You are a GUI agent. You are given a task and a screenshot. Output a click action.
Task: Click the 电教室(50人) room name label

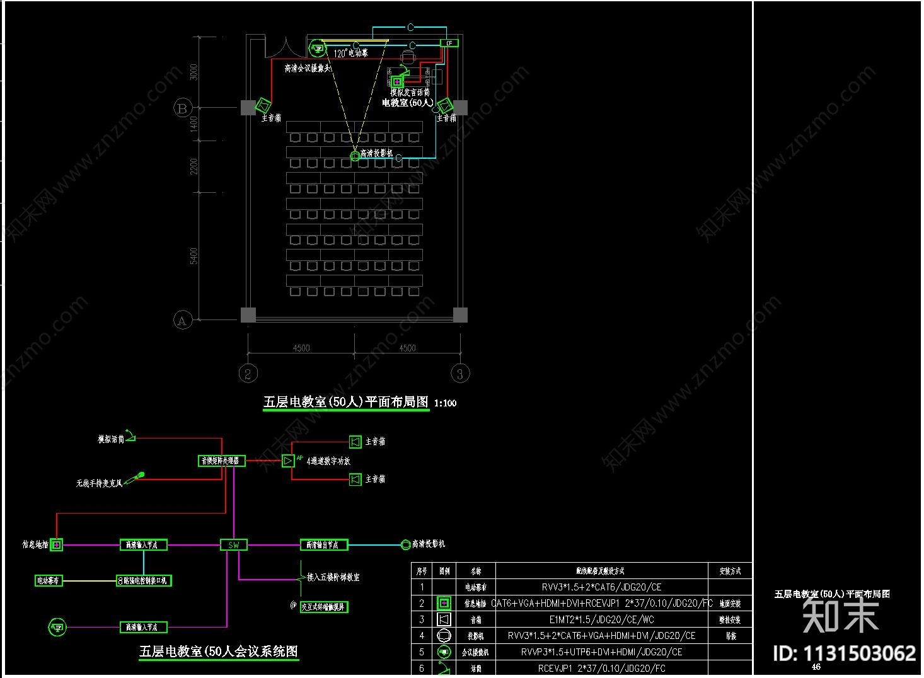tap(408, 102)
